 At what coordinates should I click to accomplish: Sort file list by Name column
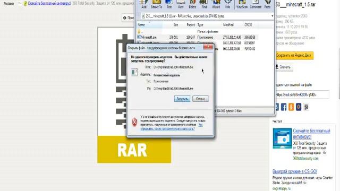click(150, 25)
